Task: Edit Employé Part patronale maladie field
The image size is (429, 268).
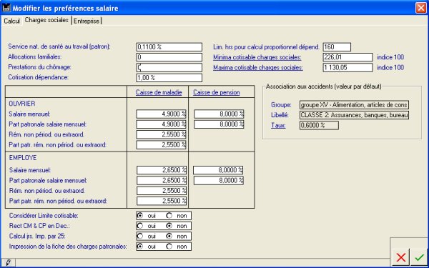Action: click(x=162, y=181)
